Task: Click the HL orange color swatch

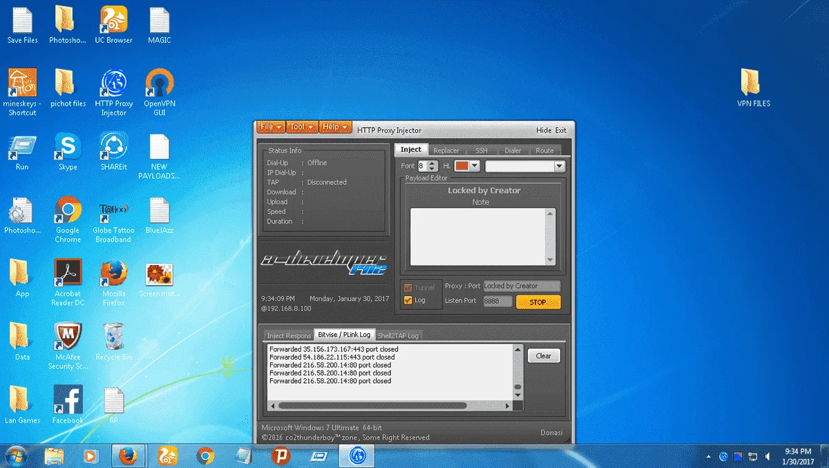Action: [x=462, y=166]
